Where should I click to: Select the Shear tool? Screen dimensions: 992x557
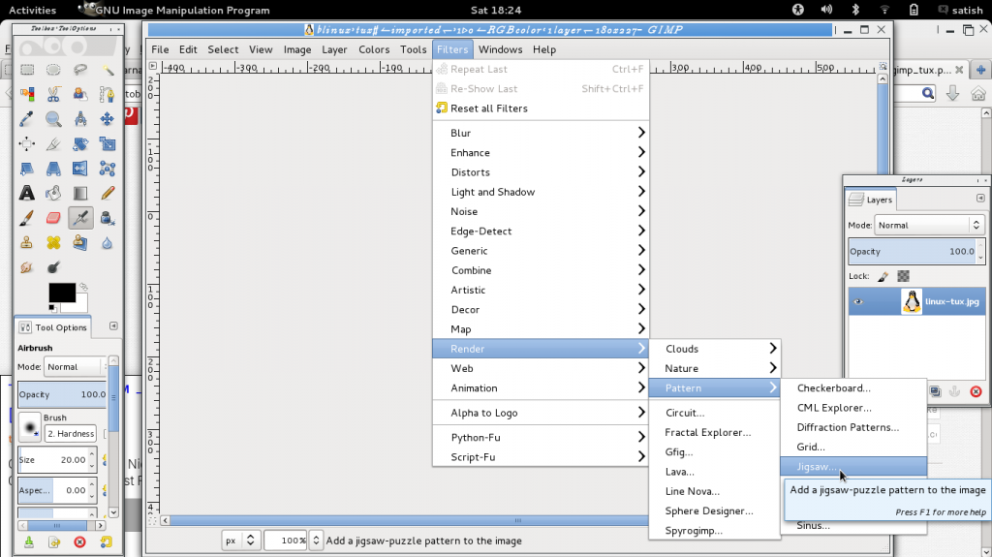pos(26,169)
